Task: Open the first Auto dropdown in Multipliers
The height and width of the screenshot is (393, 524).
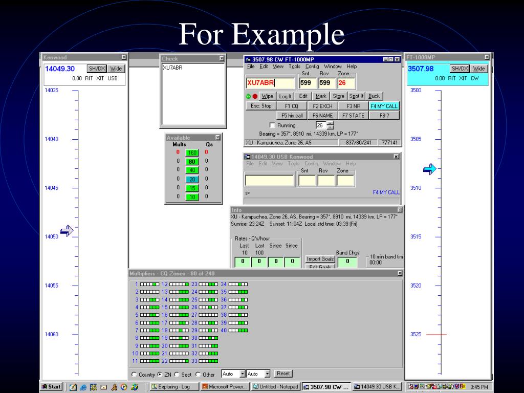Action: 243,374
